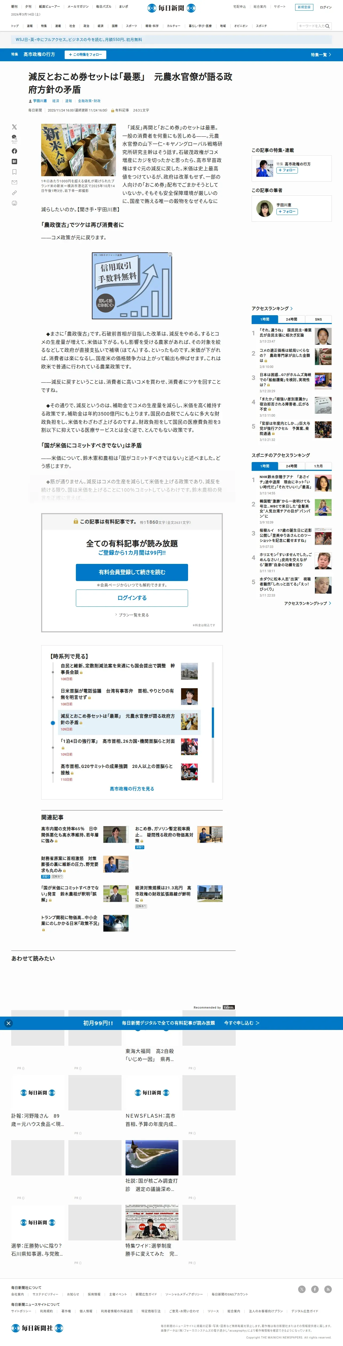
Task: Click 新規登録 button in header
Action: coord(304,7)
